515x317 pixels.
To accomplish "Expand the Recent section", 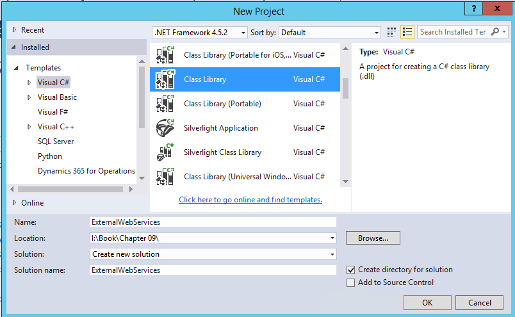I will point(14,29).
